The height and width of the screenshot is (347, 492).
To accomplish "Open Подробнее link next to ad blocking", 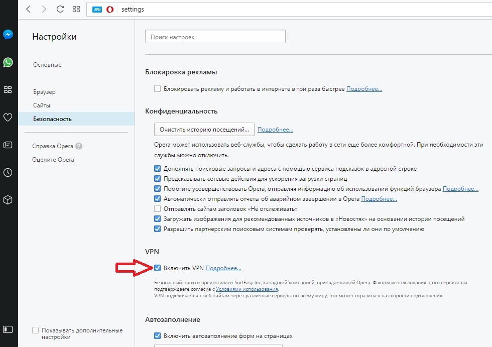I will tap(364, 89).
